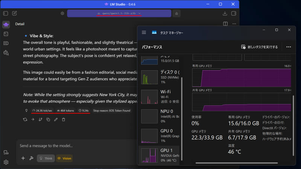Toggle the right side panel in LM Studio
Image resolution: width=301 pixels, height=169 pixels.
pyautogui.click(x=234, y=14)
